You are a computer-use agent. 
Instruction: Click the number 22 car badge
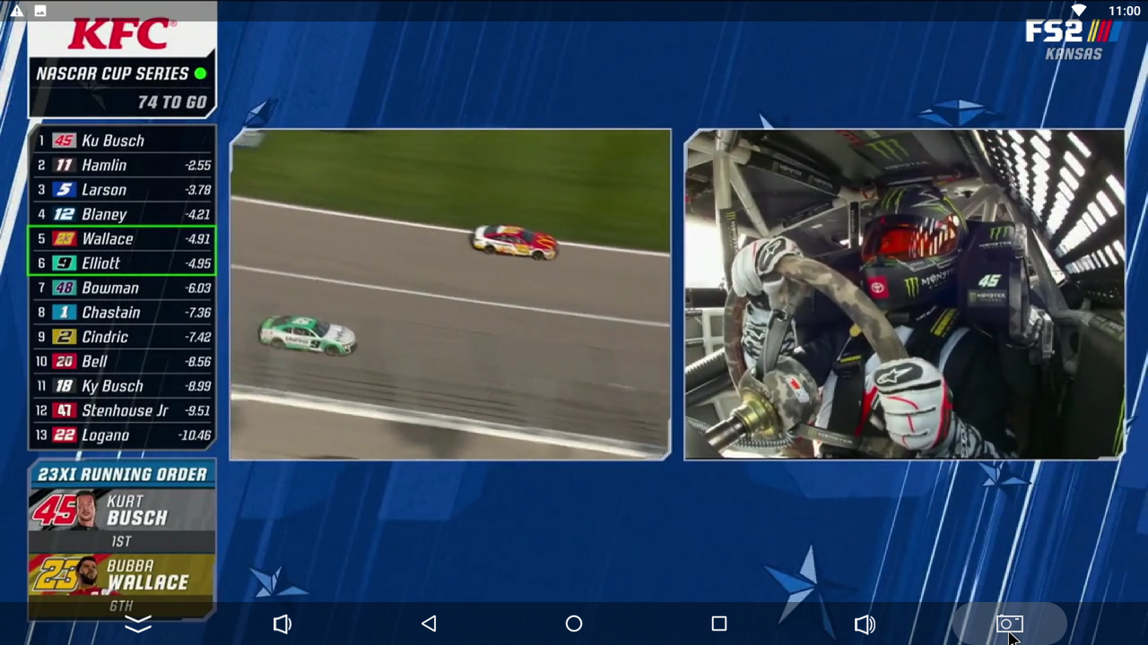click(x=64, y=435)
